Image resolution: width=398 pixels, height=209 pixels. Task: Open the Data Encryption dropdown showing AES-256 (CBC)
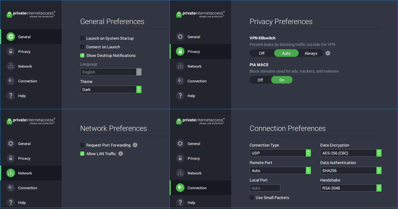(351, 153)
